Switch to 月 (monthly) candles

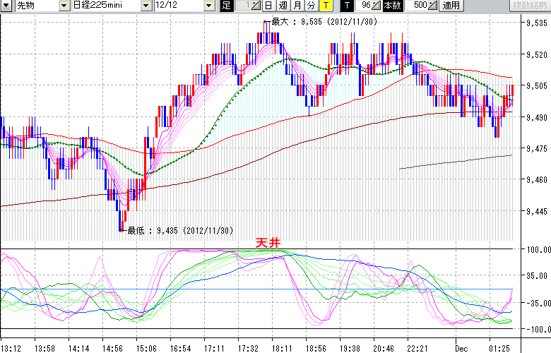pyautogui.click(x=297, y=6)
